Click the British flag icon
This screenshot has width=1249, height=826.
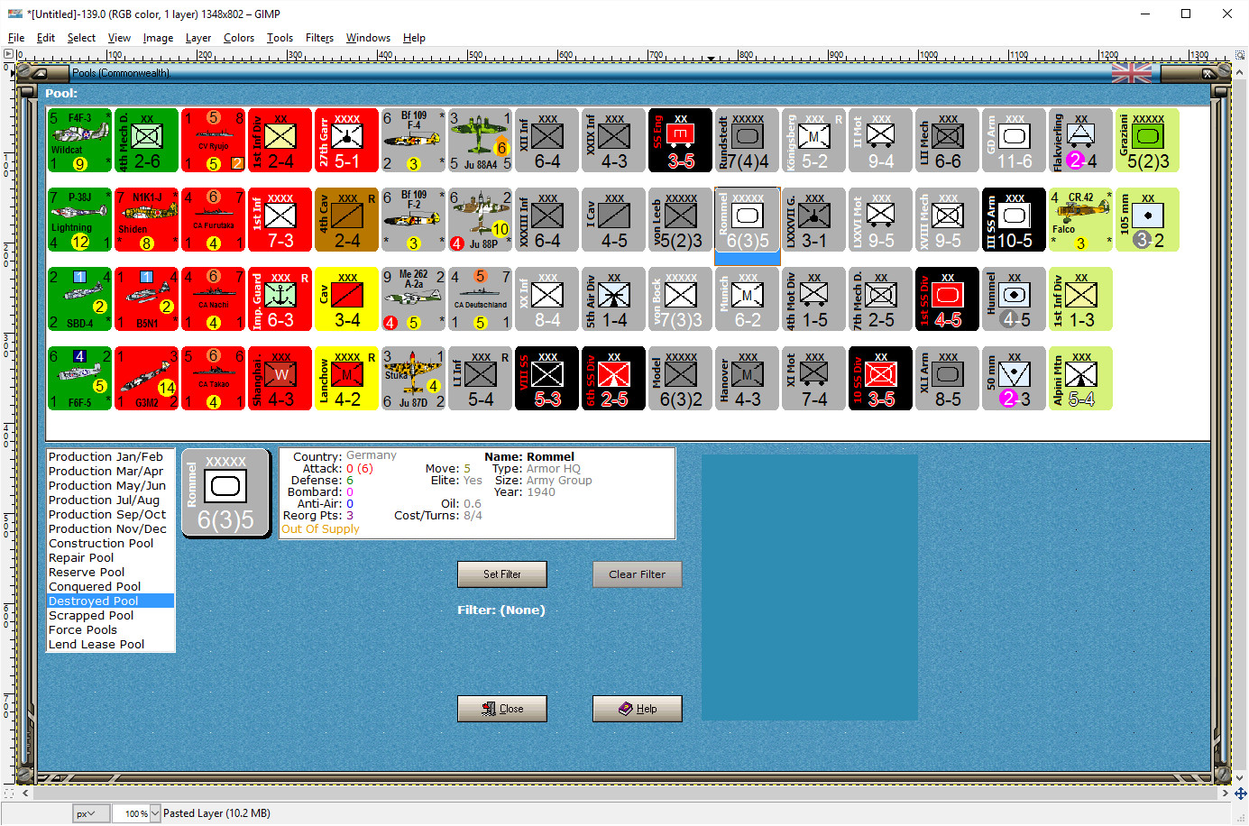tap(1132, 73)
